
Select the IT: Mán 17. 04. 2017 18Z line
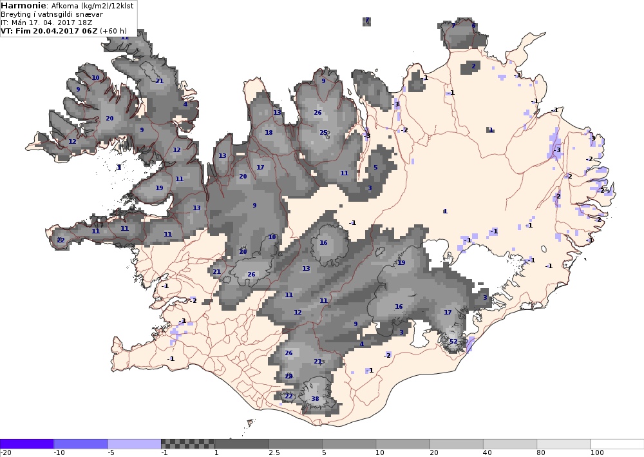click(46, 23)
